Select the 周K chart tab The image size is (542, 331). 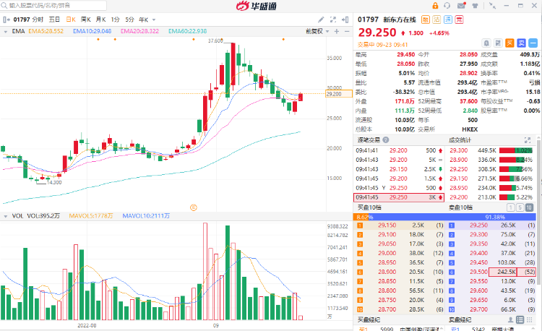click(x=86, y=20)
